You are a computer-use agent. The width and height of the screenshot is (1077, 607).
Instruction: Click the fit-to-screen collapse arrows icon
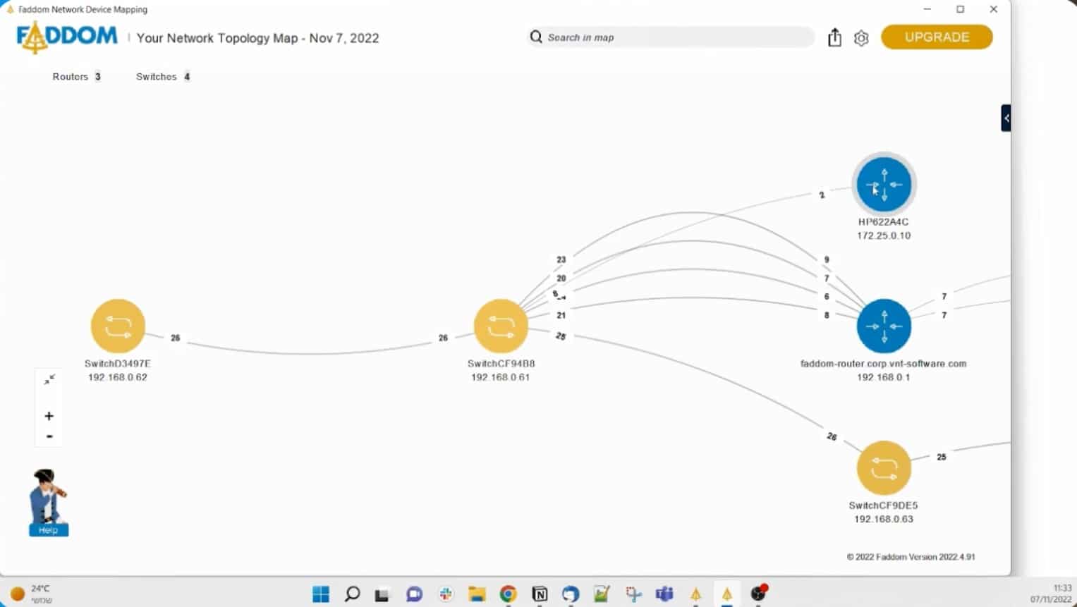click(49, 379)
